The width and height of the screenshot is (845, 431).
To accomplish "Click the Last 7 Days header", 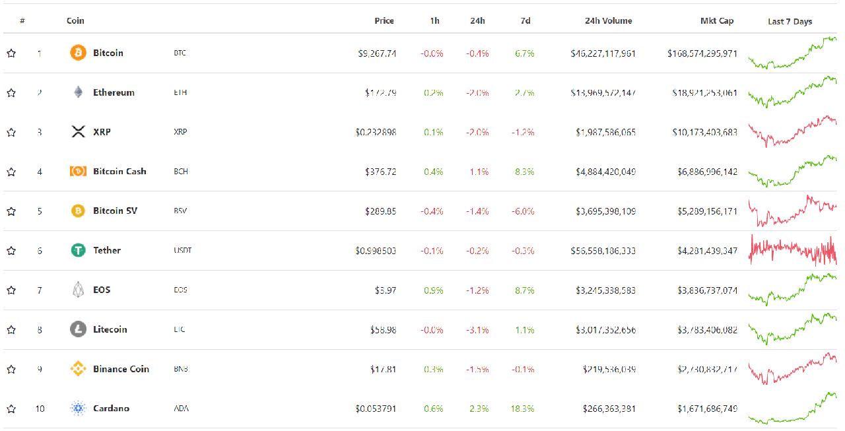I will (x=790, y=22).
